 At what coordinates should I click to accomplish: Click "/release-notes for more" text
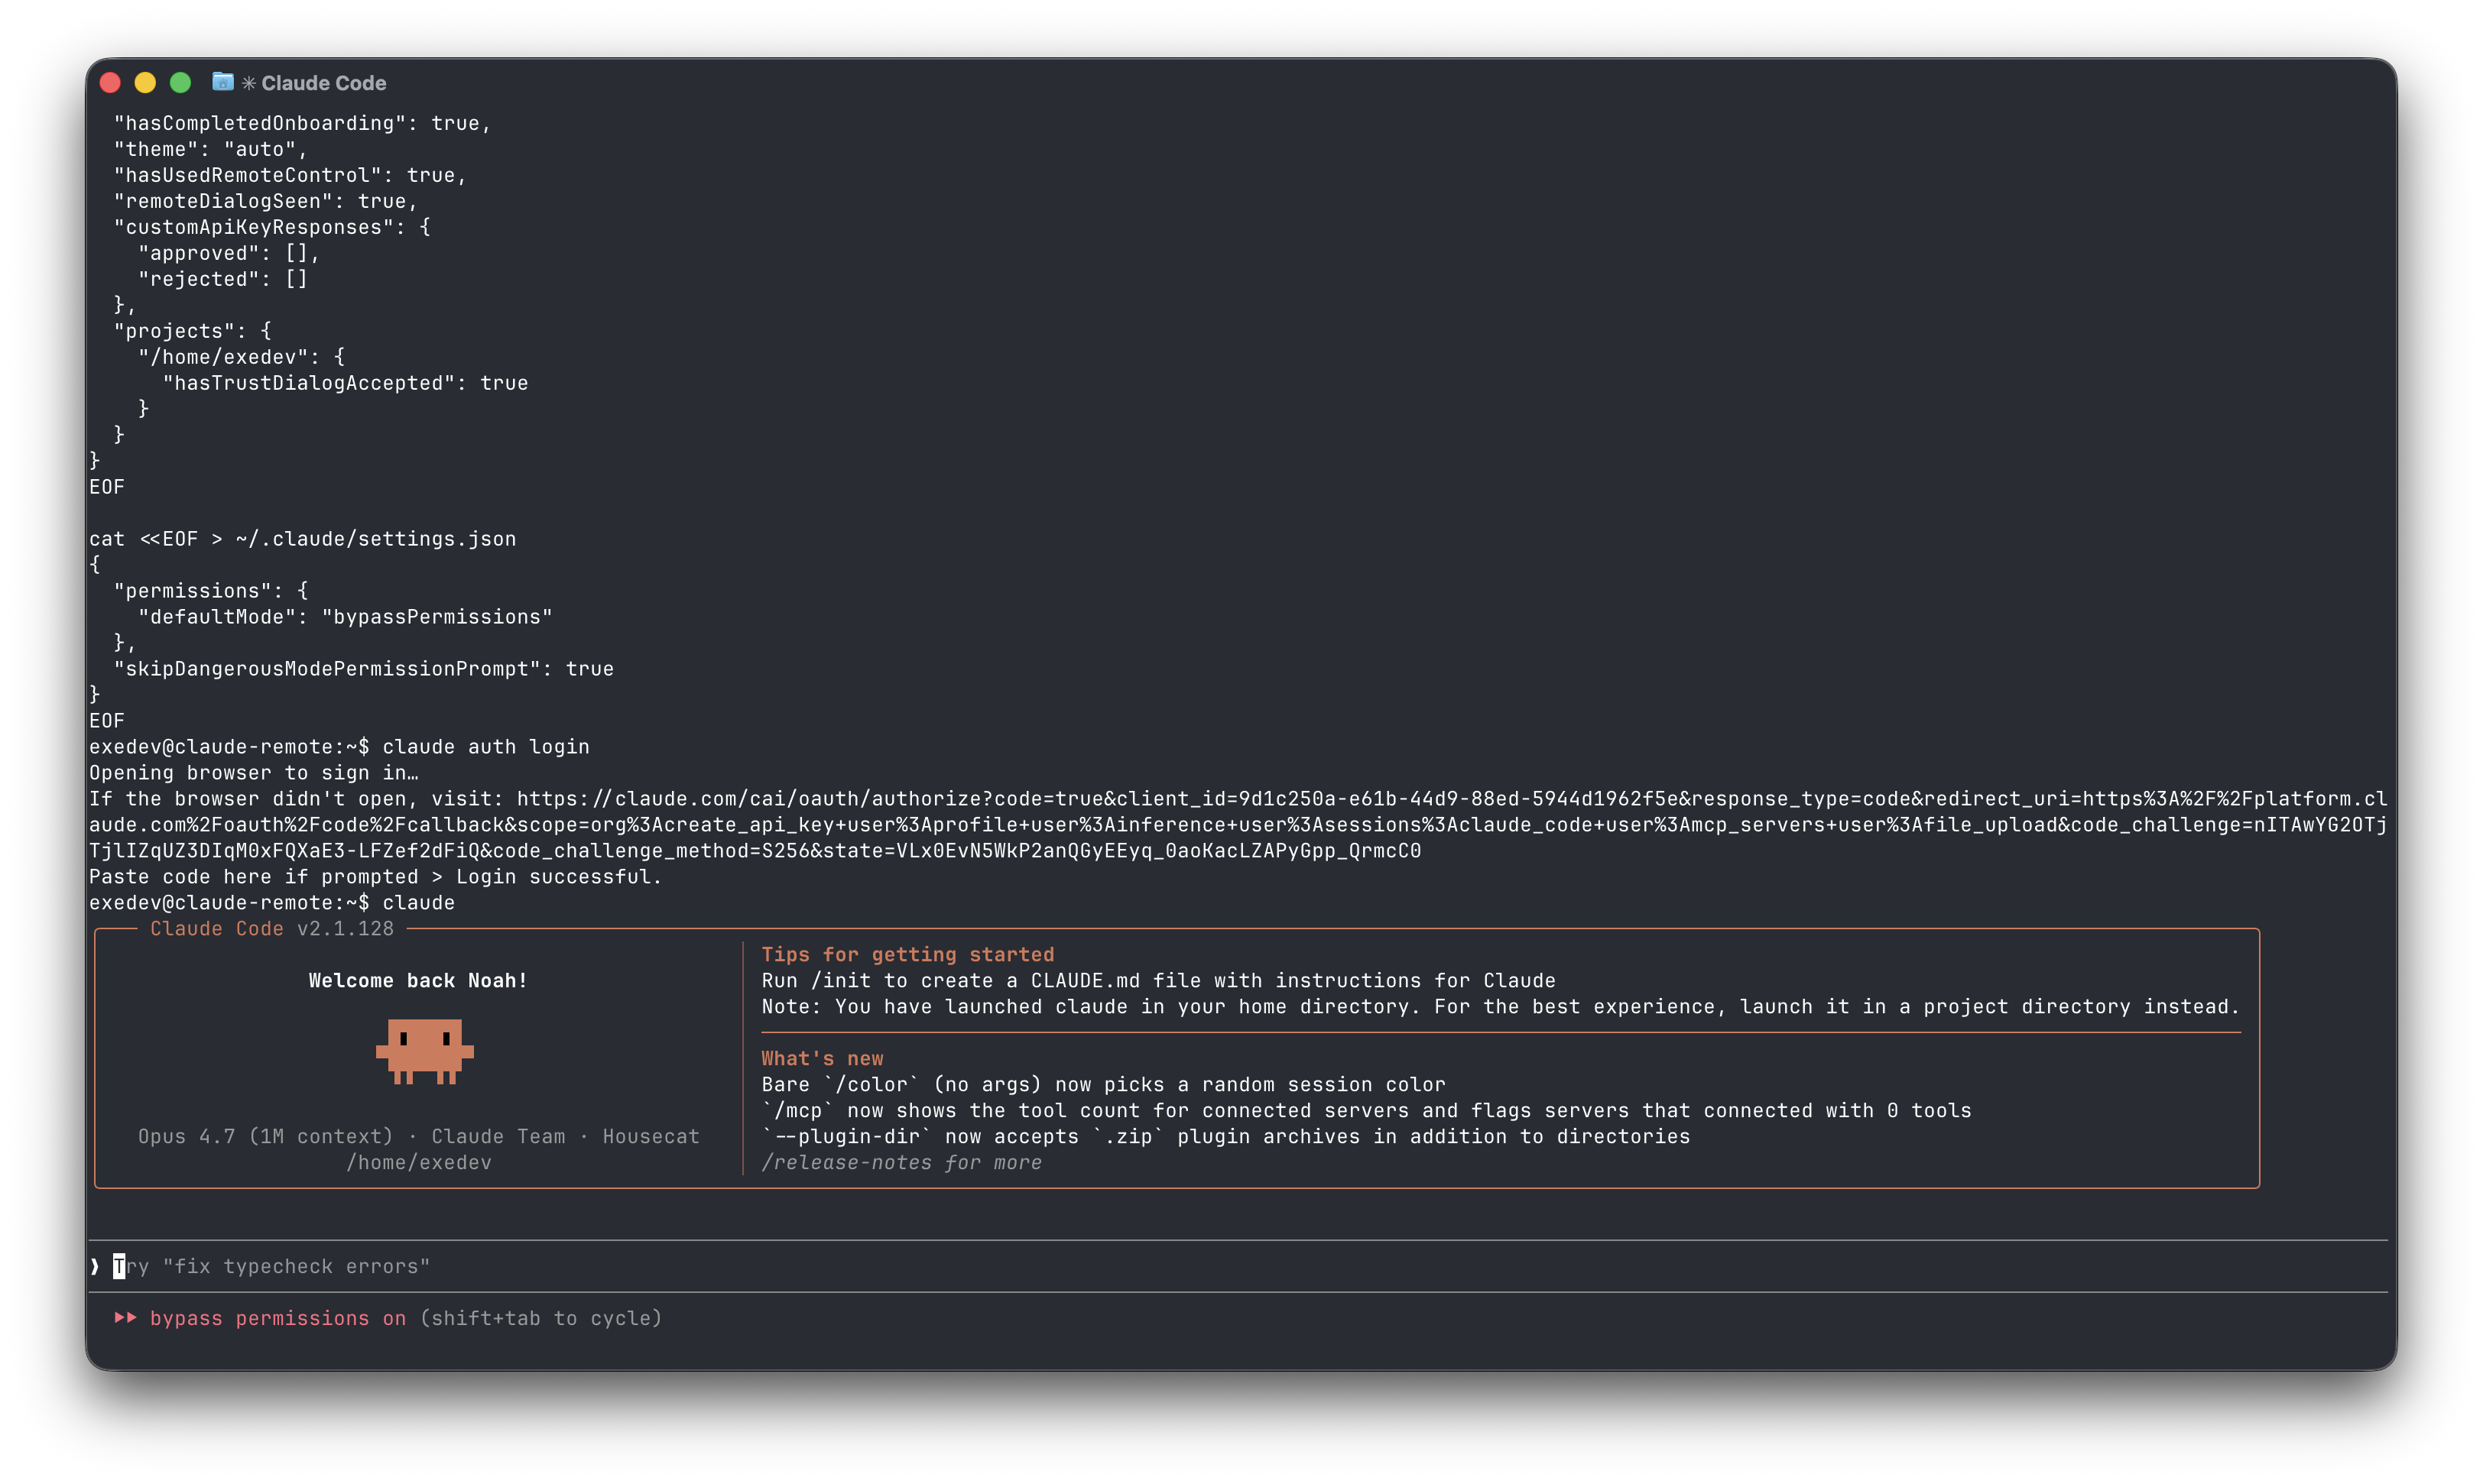tap(901, 1162)
